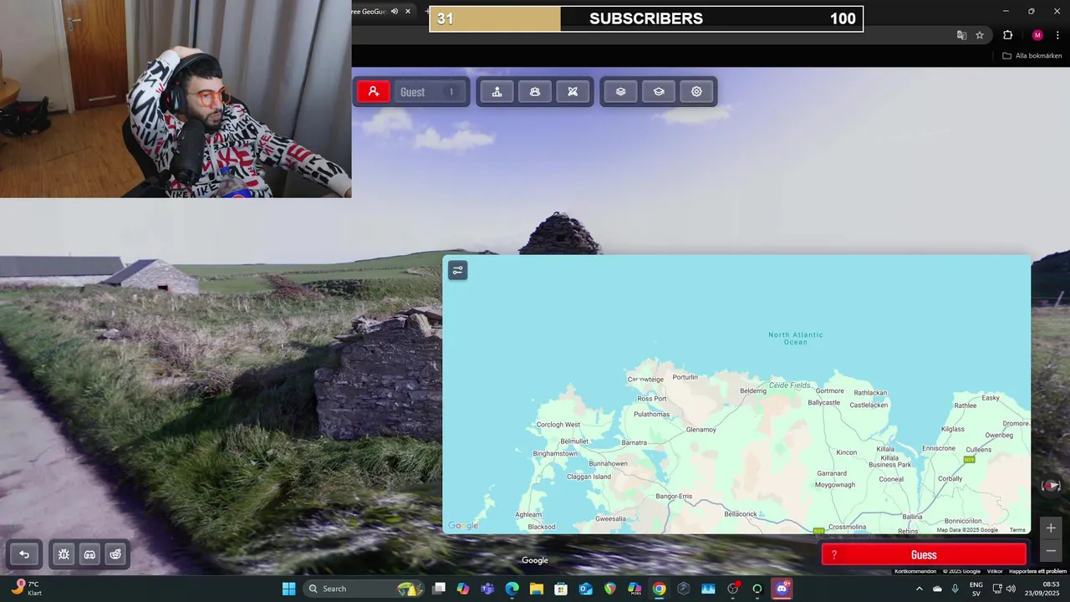The image size is (1070, 602).
Task: Open the graduation cap learn icon
Action: (x=659, y=92)
